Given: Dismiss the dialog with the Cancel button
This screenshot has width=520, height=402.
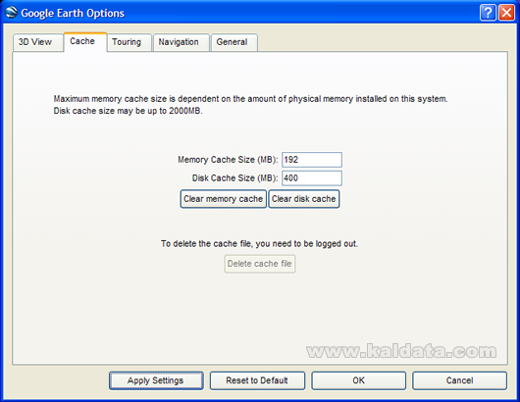Looking at the screenshot, I should tap(459, 380).
